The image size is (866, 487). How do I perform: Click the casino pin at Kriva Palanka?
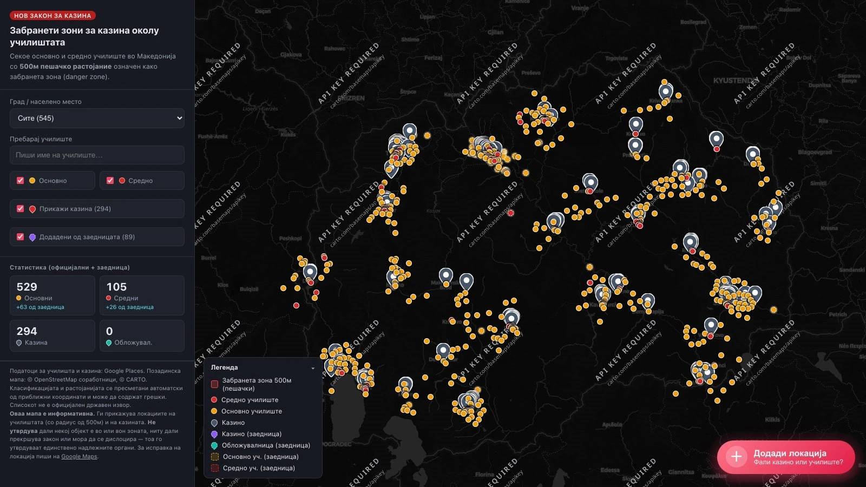click(666, 91)
